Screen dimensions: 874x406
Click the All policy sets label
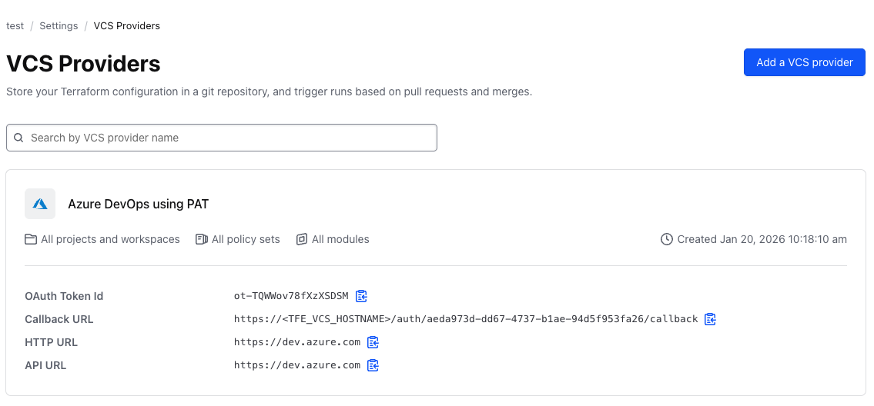coord(246,239)
